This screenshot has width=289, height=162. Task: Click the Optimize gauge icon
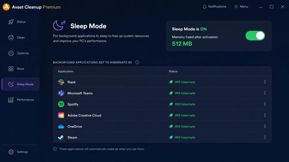11,53
